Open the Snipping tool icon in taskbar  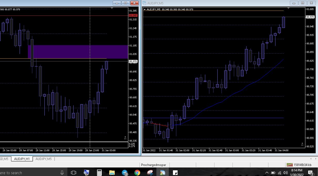[150, 173]
